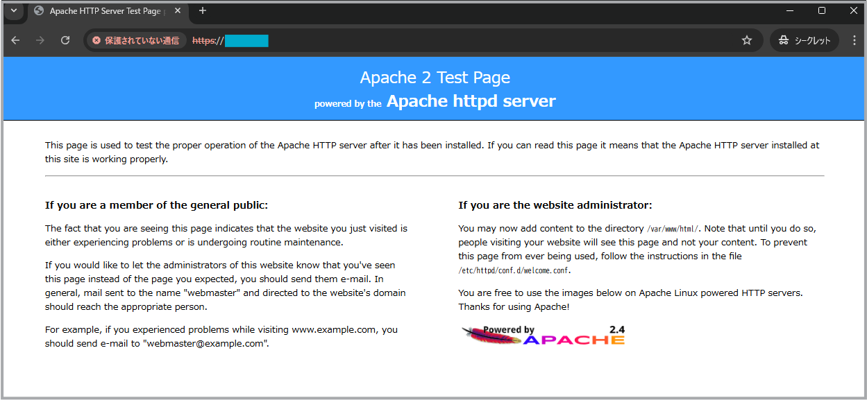Open the Chrome three-dot menu

(855, 40)
